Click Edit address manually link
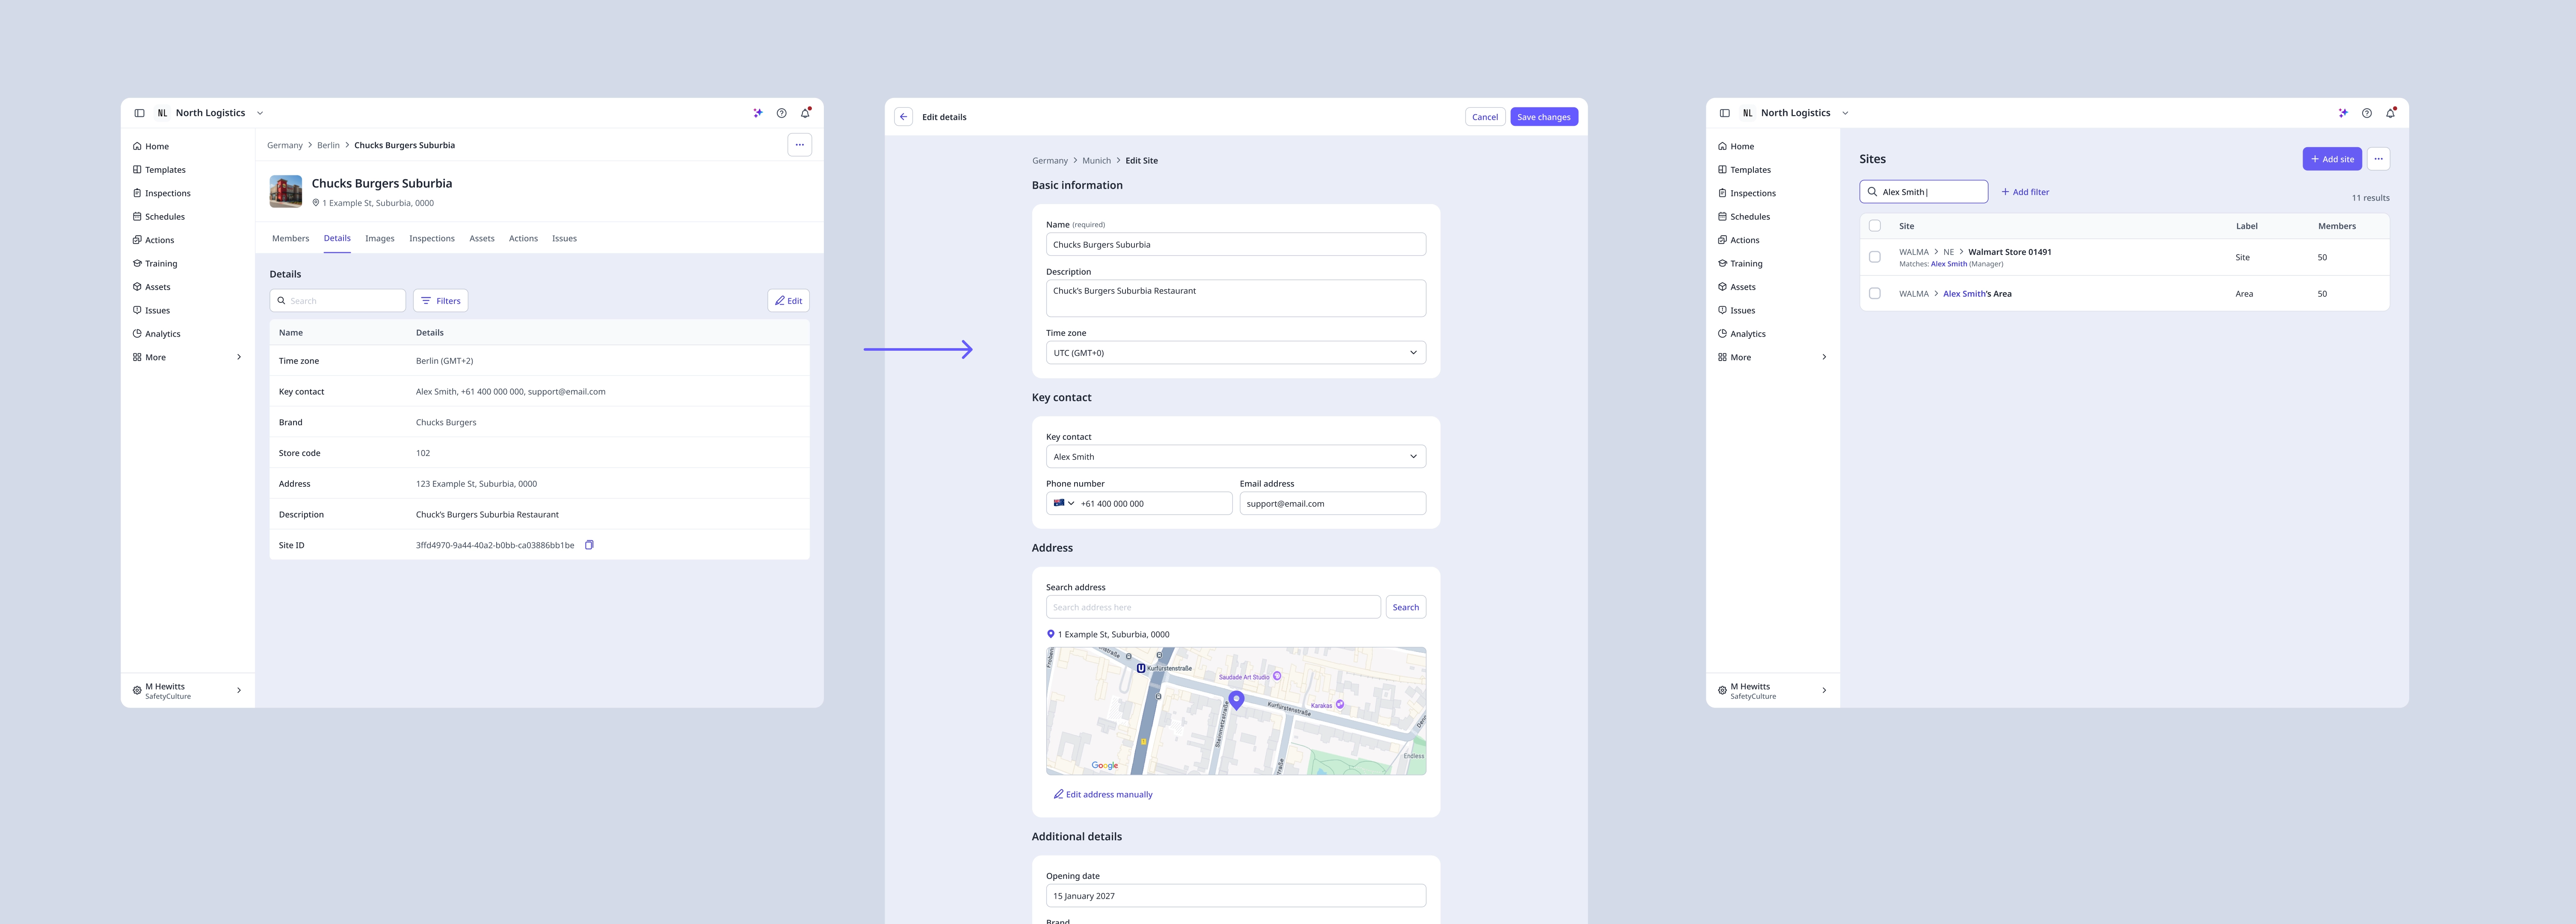 tap(1103, 795)
